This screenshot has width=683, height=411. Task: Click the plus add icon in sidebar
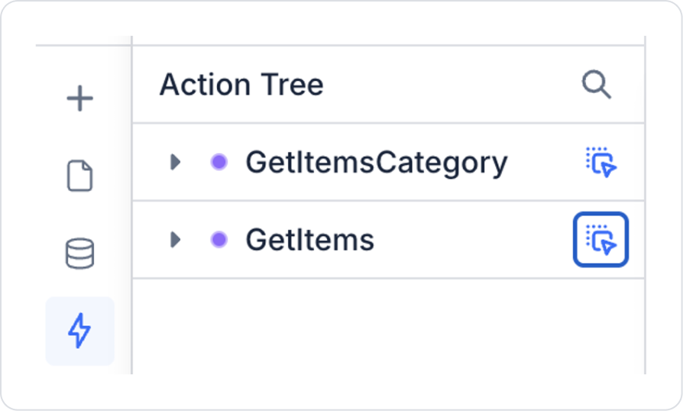[x=80, y=99]
